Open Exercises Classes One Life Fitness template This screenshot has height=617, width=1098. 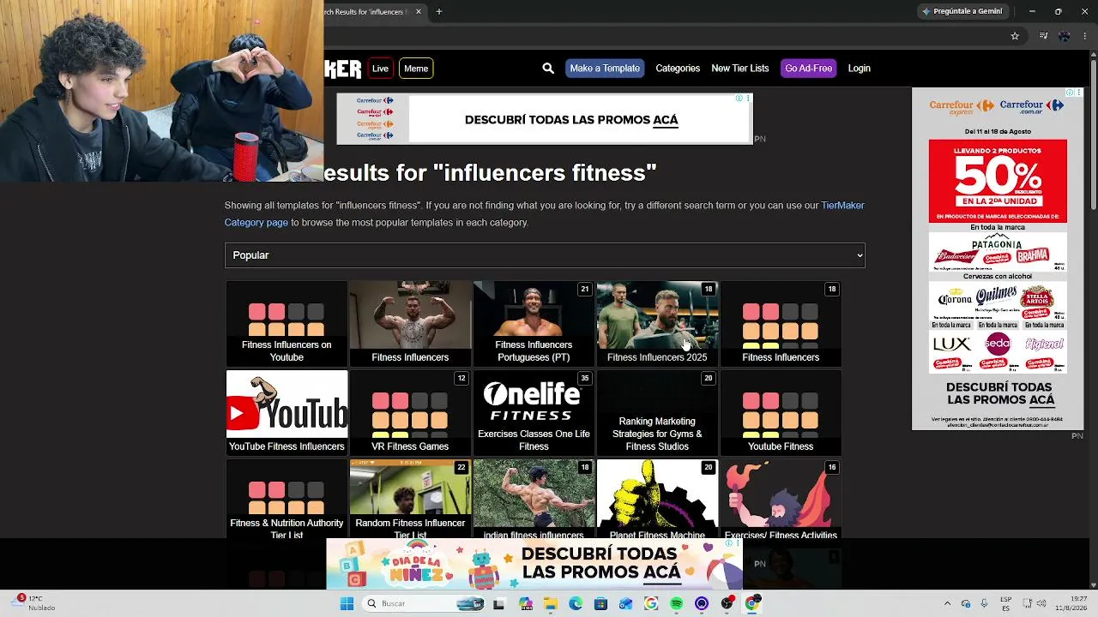(534, 413)
